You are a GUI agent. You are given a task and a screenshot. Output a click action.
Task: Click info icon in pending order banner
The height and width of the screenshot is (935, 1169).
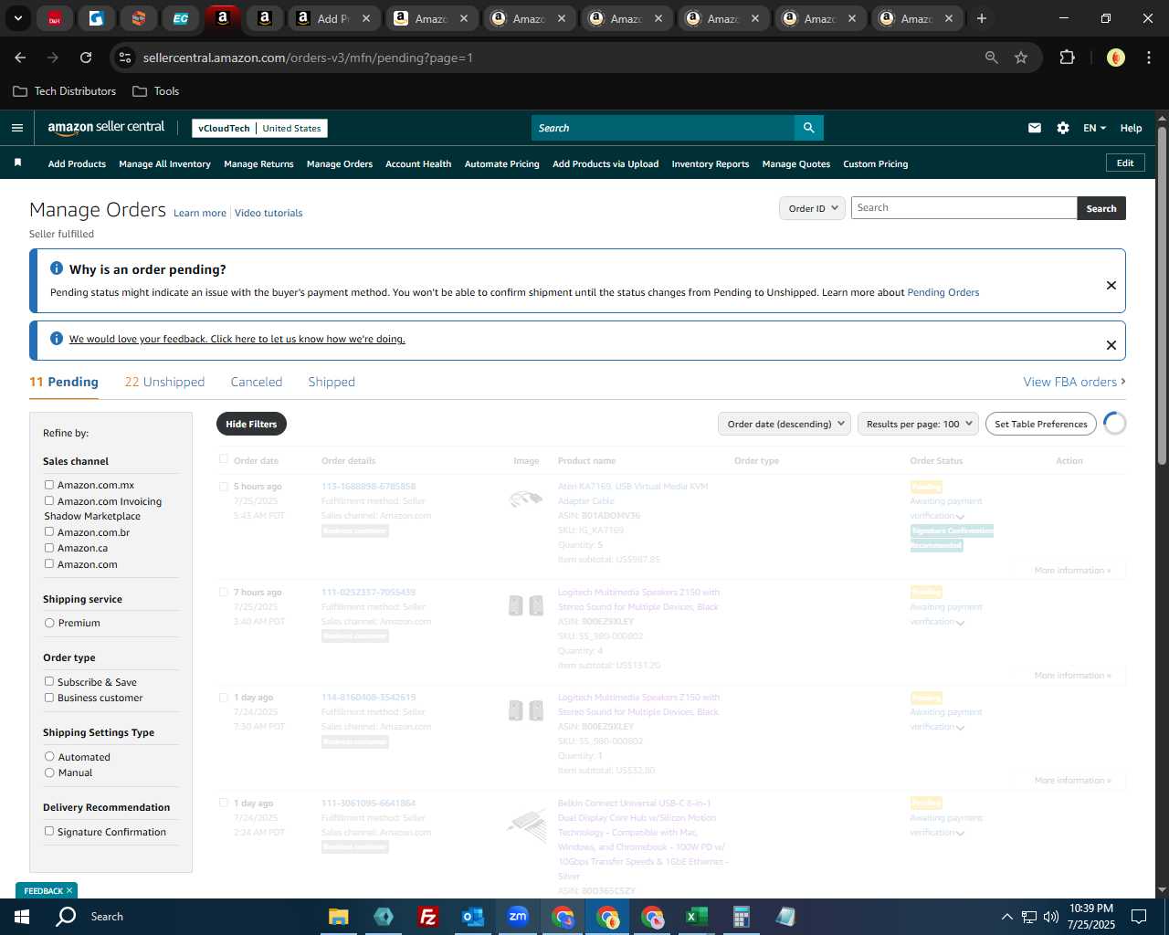pos(57,268)
